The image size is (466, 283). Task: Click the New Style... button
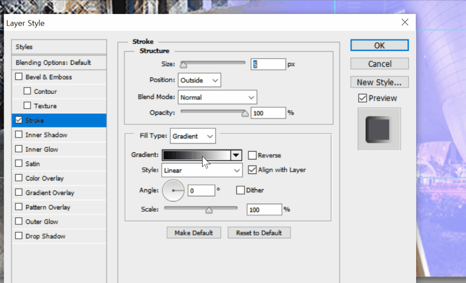pyautogui.click(x=379, y=82)
